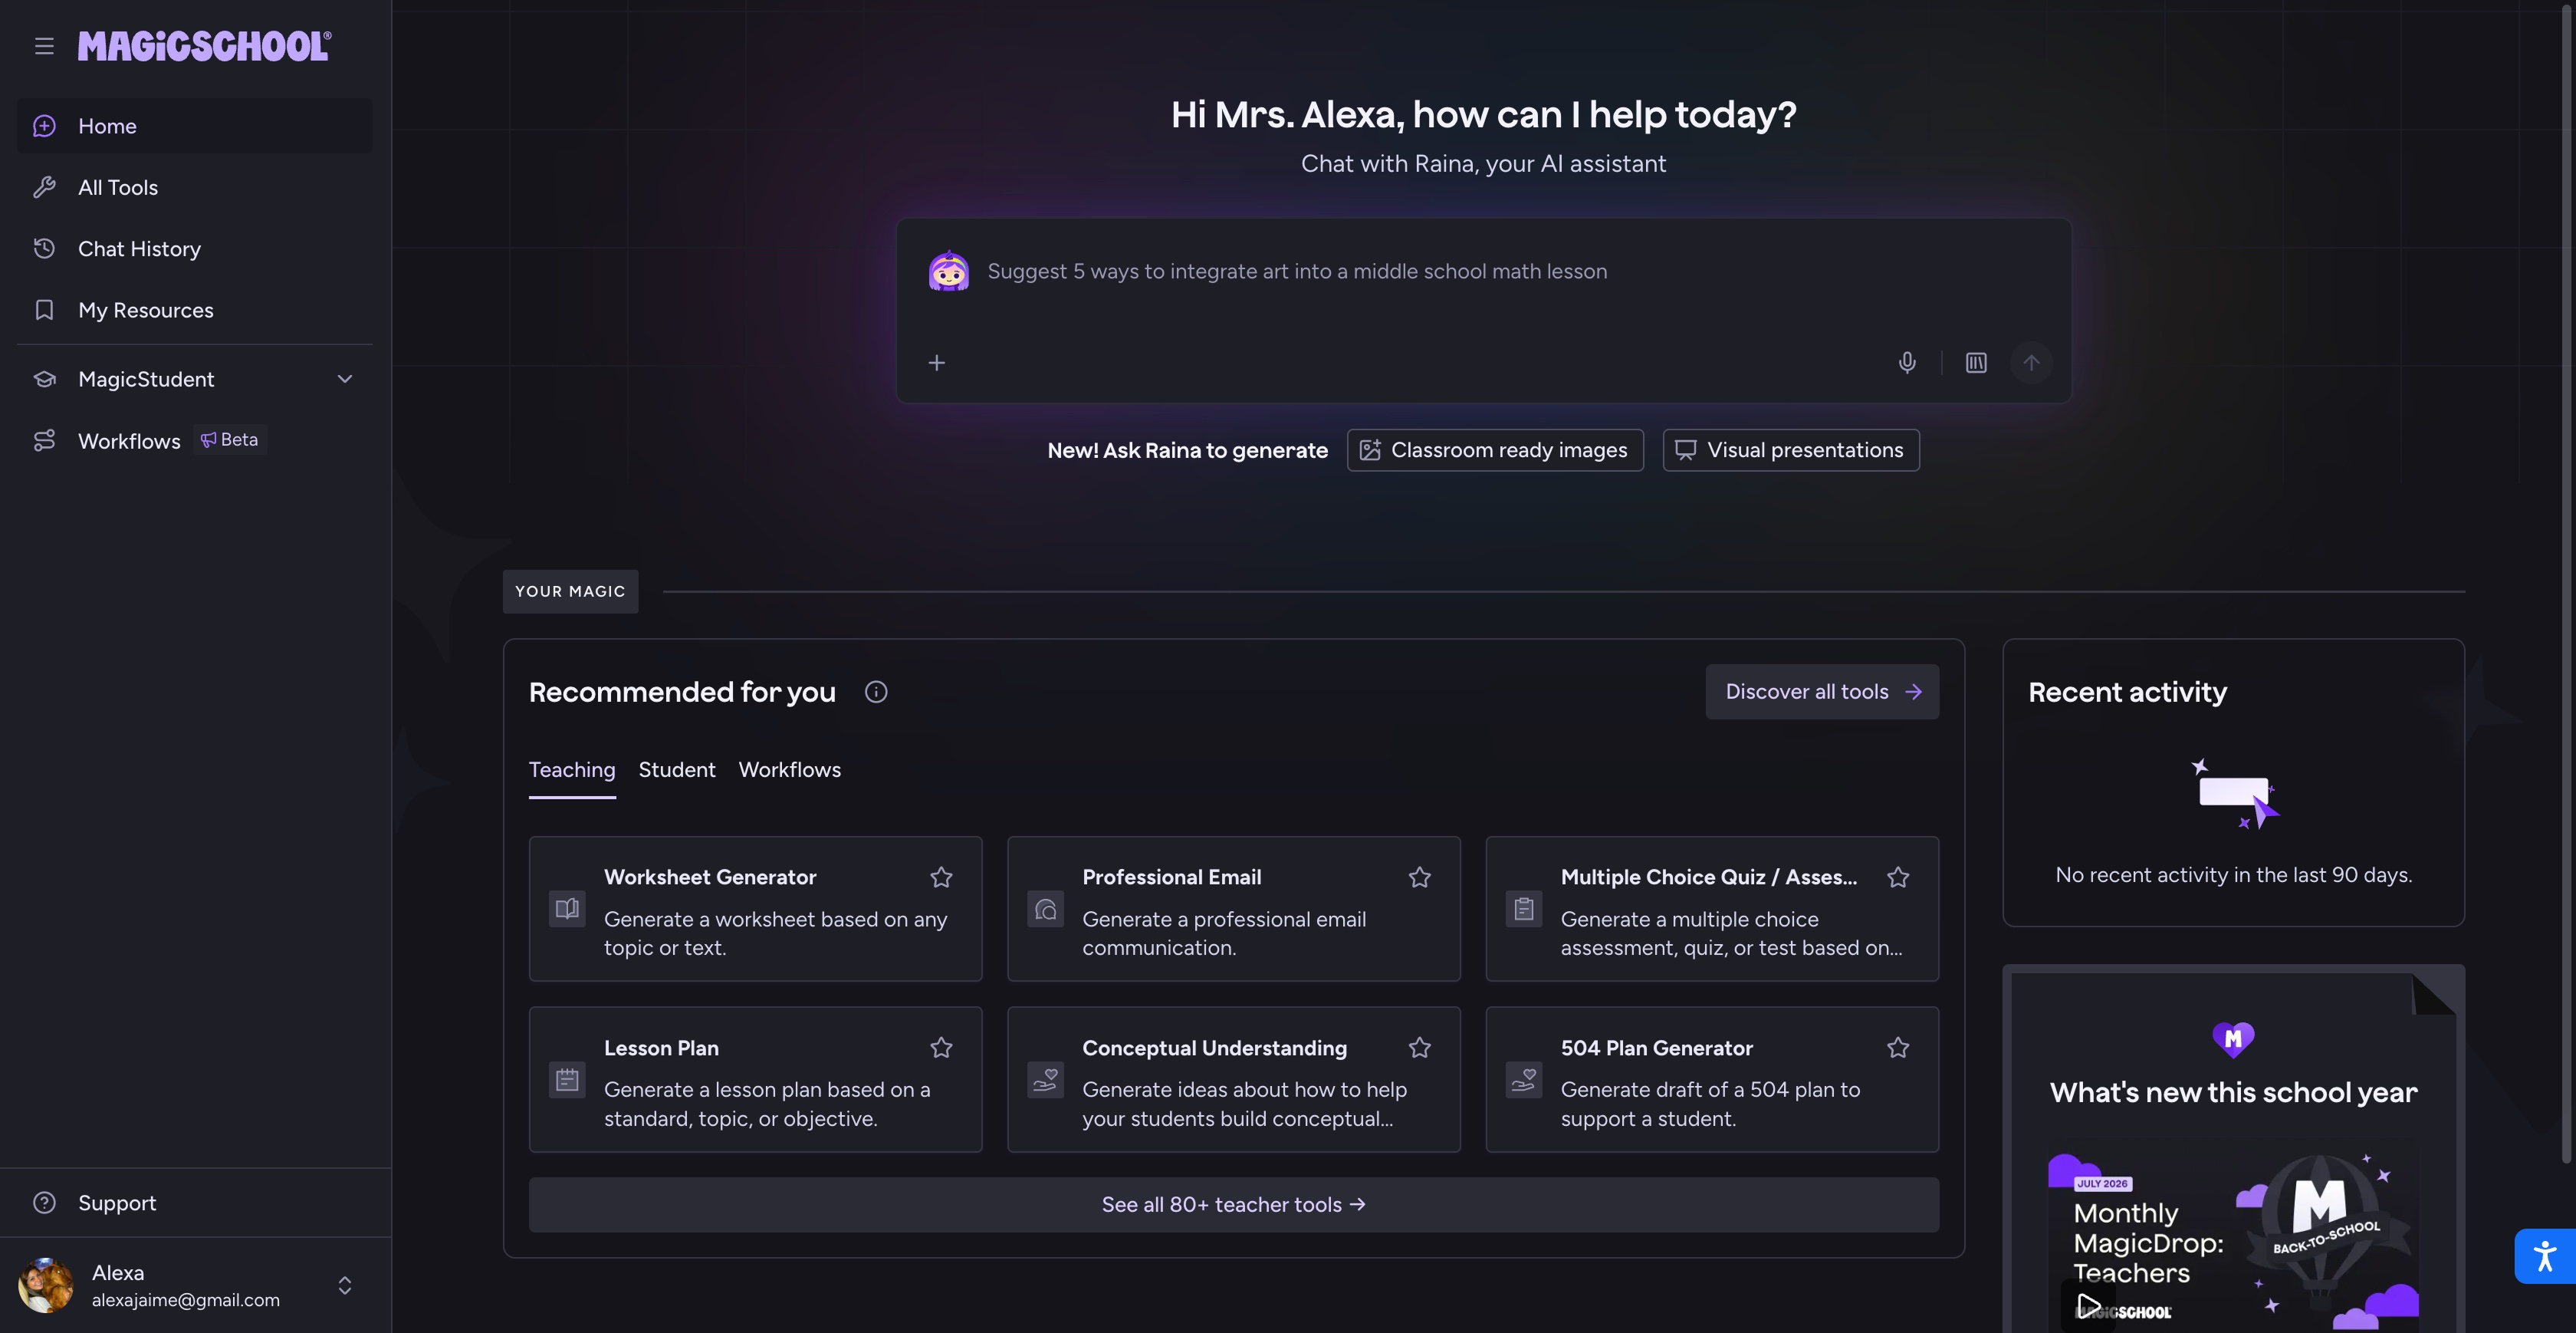Image resolution: width=2576 pixels, height=1333 pixels.
Task: Open the Professional Email tool
Action: point(1234,909)
